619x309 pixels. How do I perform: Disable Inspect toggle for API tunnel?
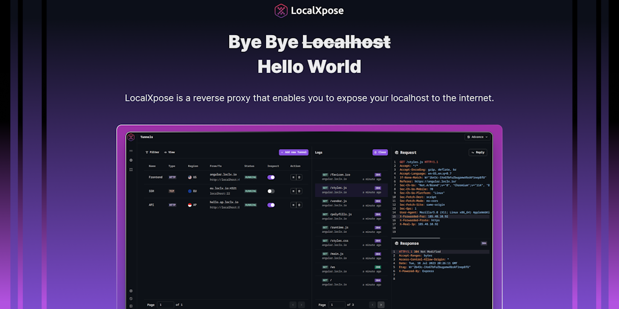point(271,205)
